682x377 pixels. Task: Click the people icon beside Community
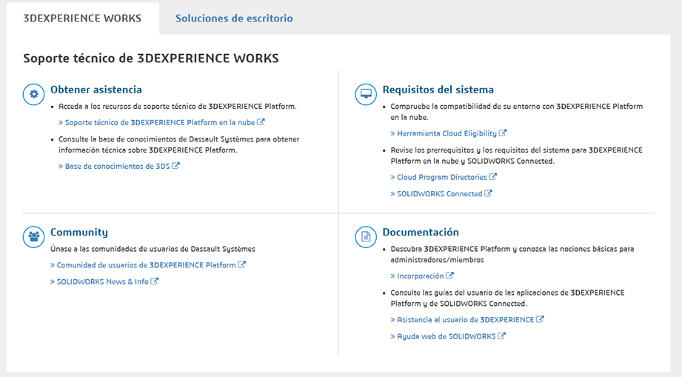click(33, 237)
